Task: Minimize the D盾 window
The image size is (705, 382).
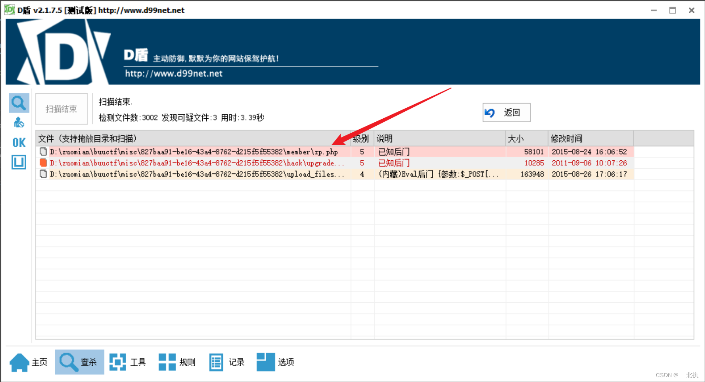Action: (x=654, y=10)
